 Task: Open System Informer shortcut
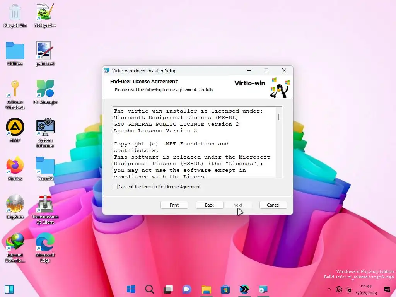[45, 133]
